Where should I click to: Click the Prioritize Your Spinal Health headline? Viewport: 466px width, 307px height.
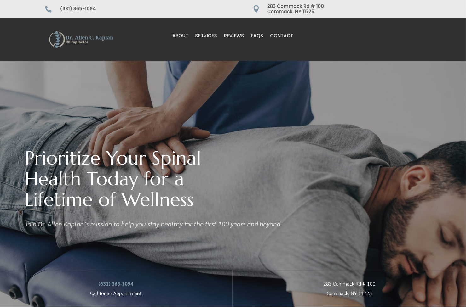click(113, 179)
